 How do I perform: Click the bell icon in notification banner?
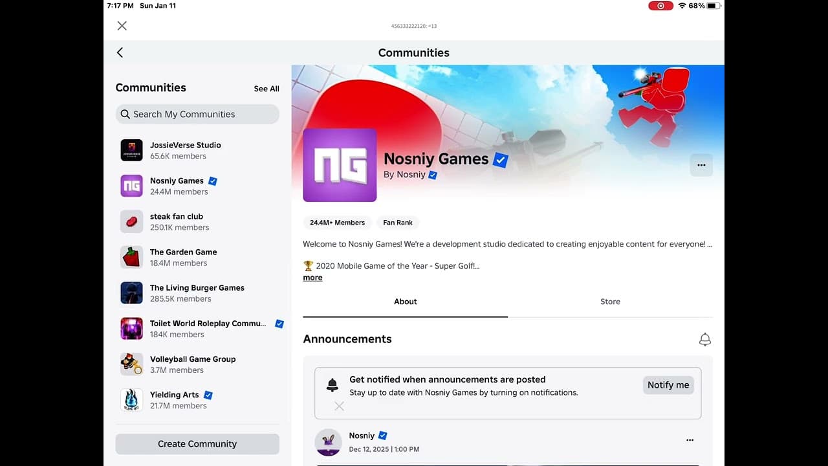pos(332,385)
